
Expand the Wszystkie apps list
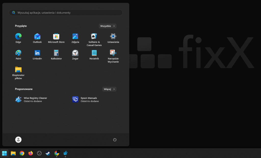107,26
